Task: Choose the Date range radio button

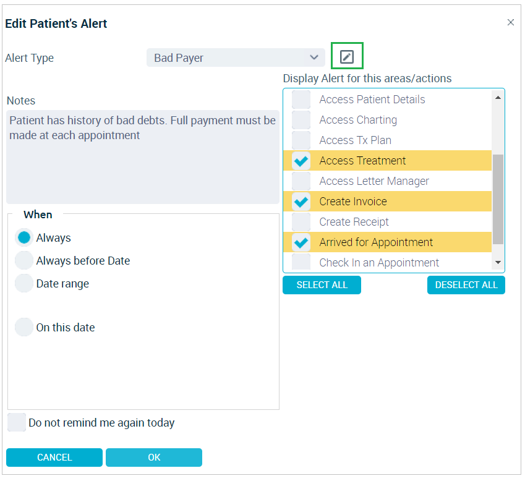Action: pyautogui.click(x=23, y=284)
